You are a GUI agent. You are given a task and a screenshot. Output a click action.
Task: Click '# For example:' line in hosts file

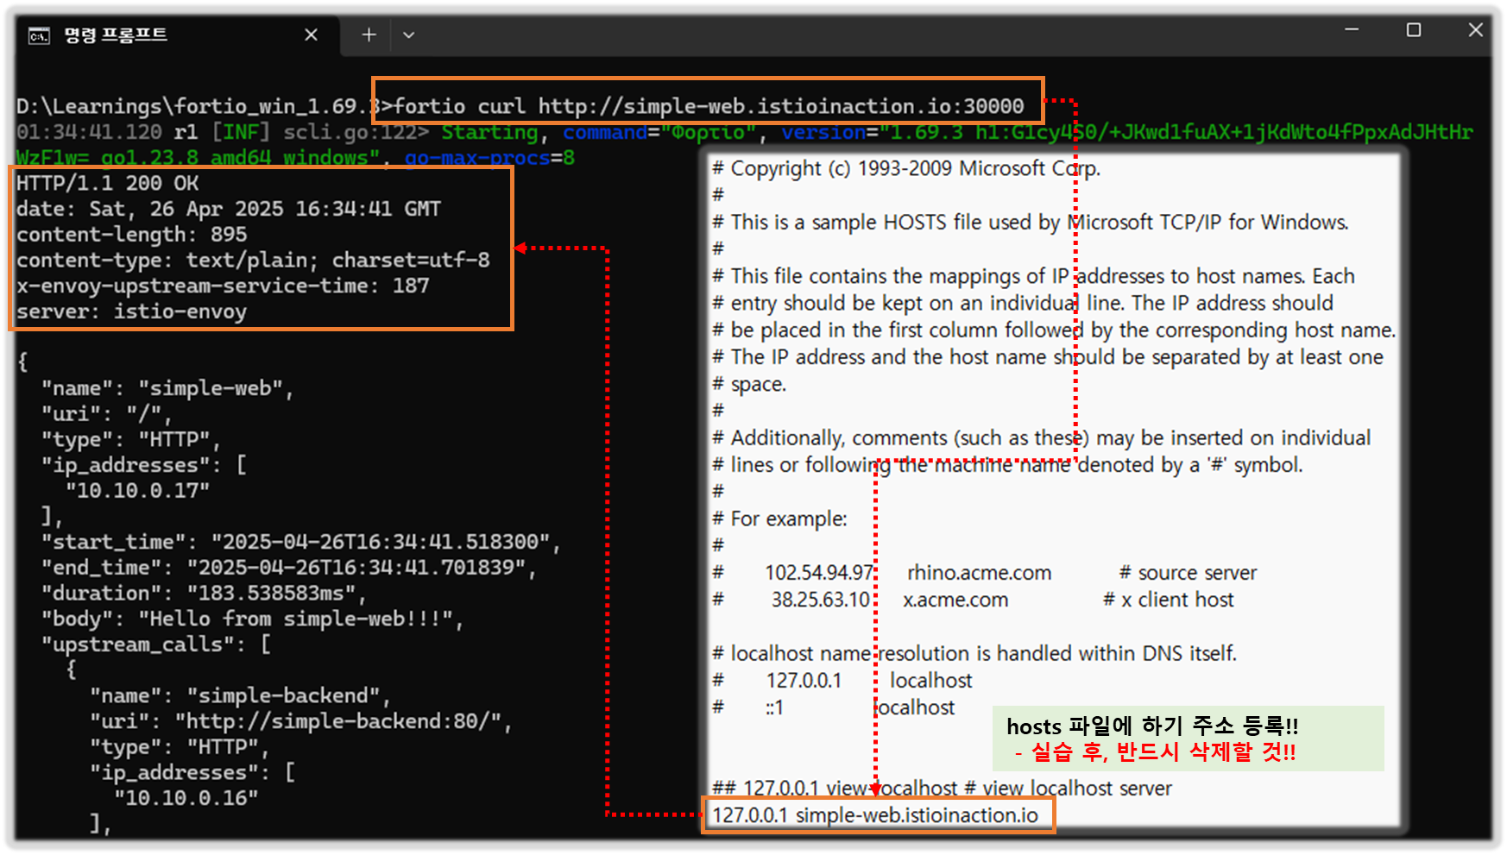(779, 519)
